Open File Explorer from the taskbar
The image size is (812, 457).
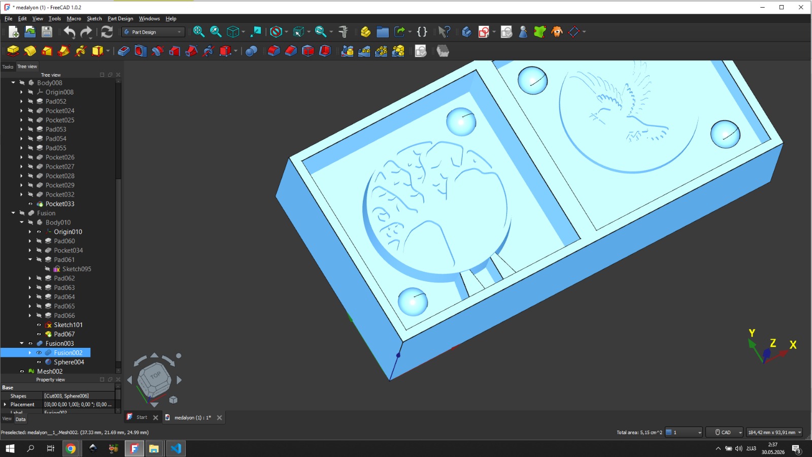coord(154,448)
